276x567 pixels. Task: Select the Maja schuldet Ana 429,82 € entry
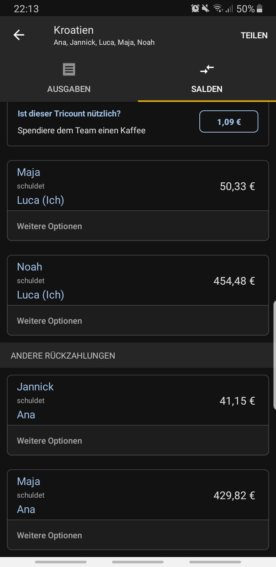[x=138, y=495]
